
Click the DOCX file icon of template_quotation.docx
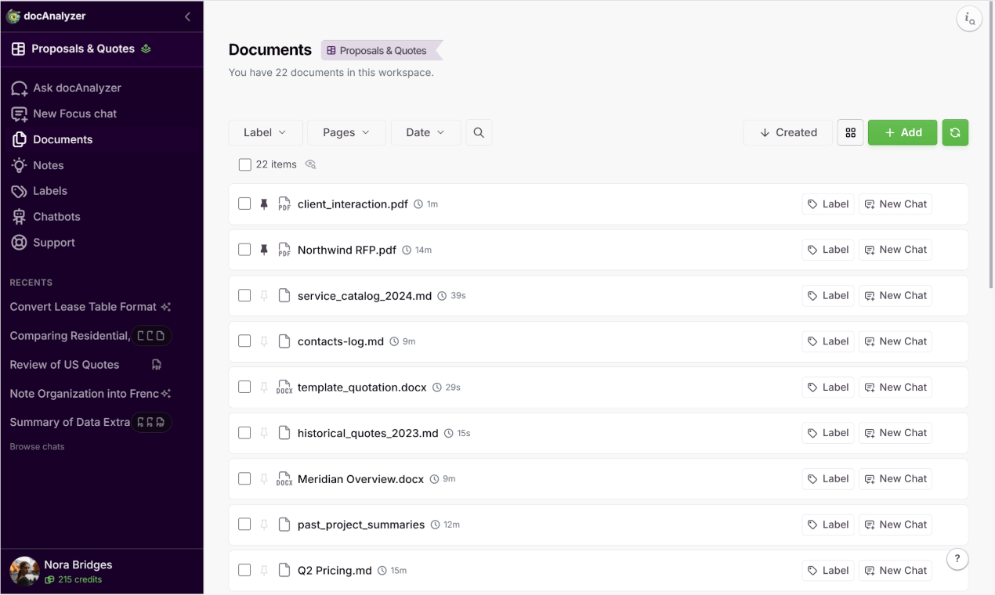click(284, 388)
